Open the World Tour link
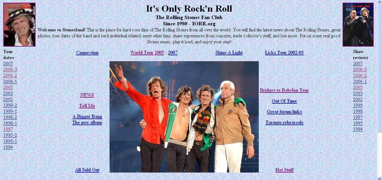The image size is (382, 180). click(x=142, y=53)
